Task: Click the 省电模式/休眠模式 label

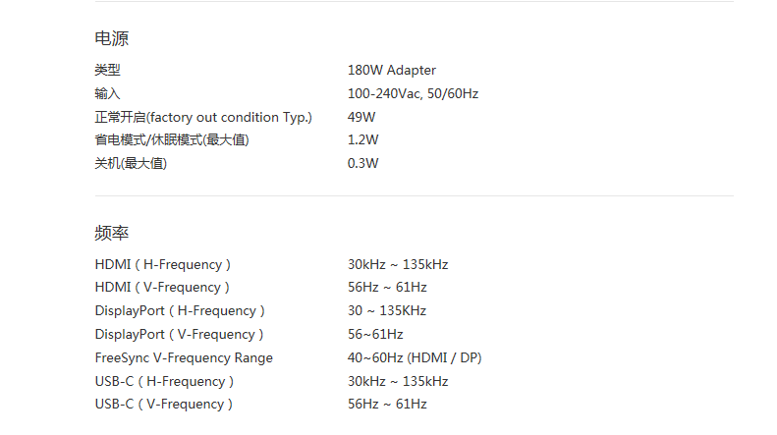Action: tap(172, 140)
